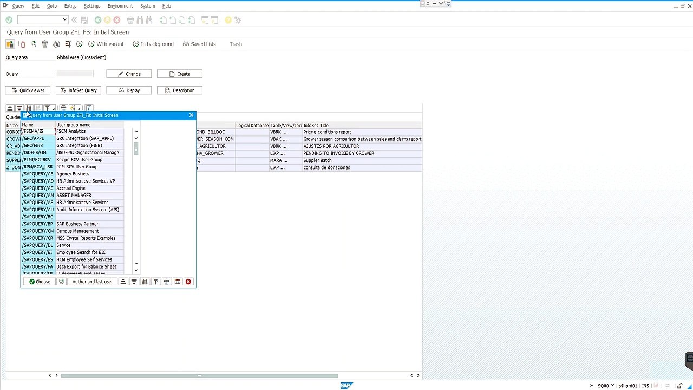Execute the query In background
Screen dimensions: 693x390
[153, 44]
